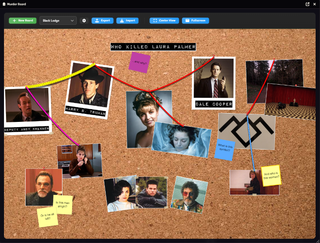This screenshot has height=243, width=320.
Task: Click the Murder Board app icon in title bar
Action: pyautogui.click(x=4, y=4)
